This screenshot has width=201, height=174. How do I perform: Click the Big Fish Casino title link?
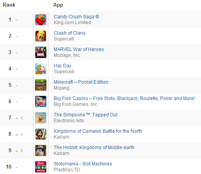(x=124, y=98)
